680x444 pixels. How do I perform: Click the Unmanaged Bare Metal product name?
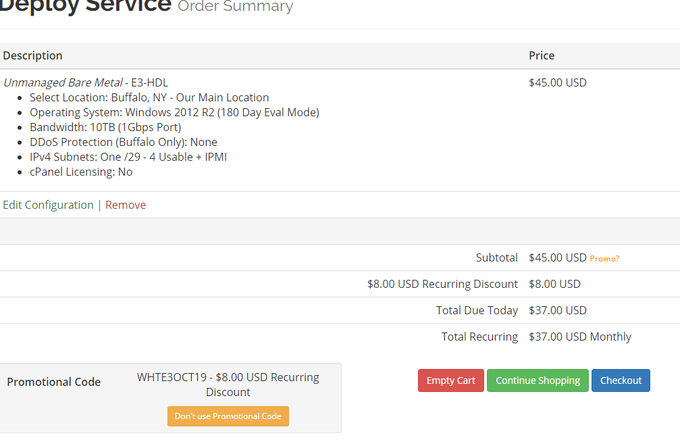pos(63,82)
